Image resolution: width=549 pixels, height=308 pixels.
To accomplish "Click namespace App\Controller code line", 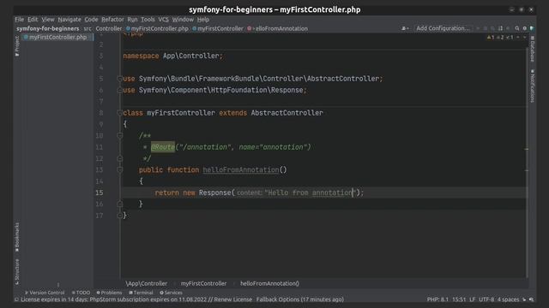I will click(x=172, y=56).
